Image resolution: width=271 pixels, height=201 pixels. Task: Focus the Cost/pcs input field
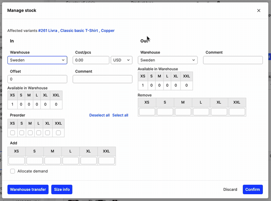tap(91, 60)
